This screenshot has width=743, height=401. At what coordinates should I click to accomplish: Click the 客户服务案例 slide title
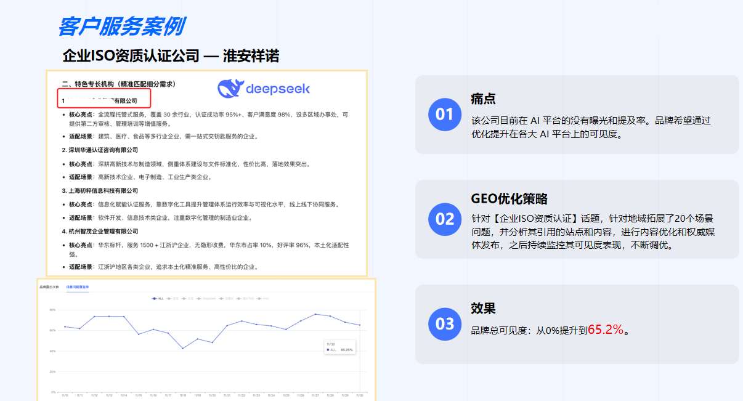pos(121,26)
